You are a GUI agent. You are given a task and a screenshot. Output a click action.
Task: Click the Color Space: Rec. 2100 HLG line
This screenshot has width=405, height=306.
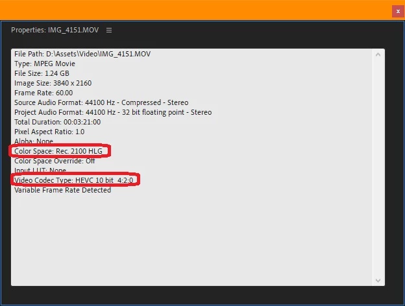click(58, 151)
